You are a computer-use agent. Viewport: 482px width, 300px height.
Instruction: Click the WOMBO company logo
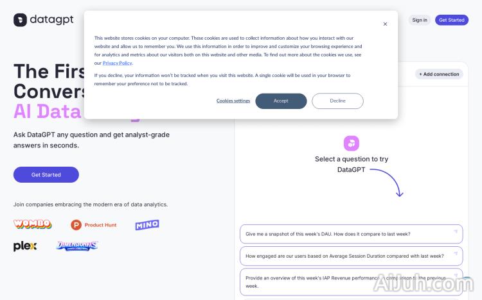32,224
